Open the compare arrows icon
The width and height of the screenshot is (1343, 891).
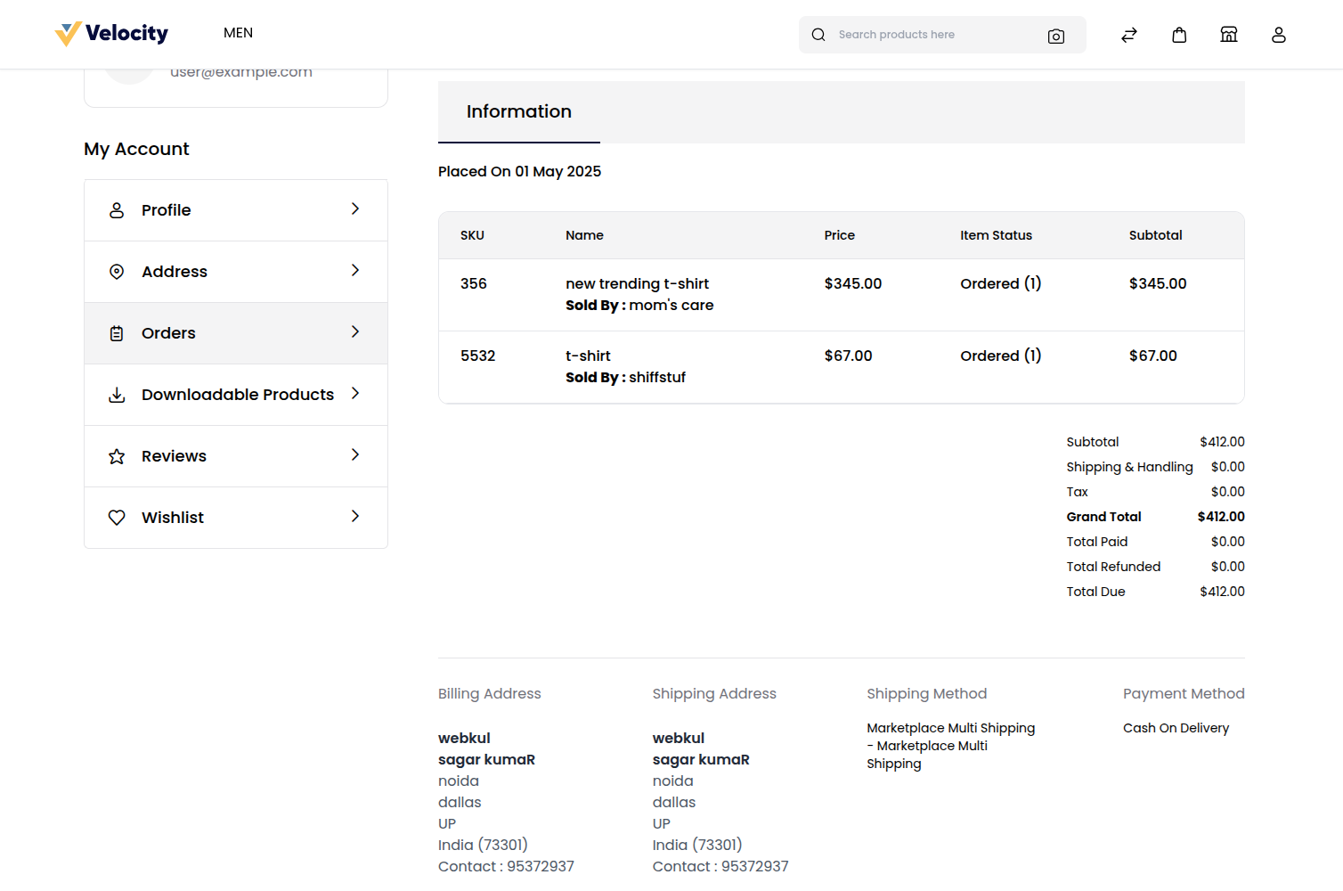(1129, 35)
